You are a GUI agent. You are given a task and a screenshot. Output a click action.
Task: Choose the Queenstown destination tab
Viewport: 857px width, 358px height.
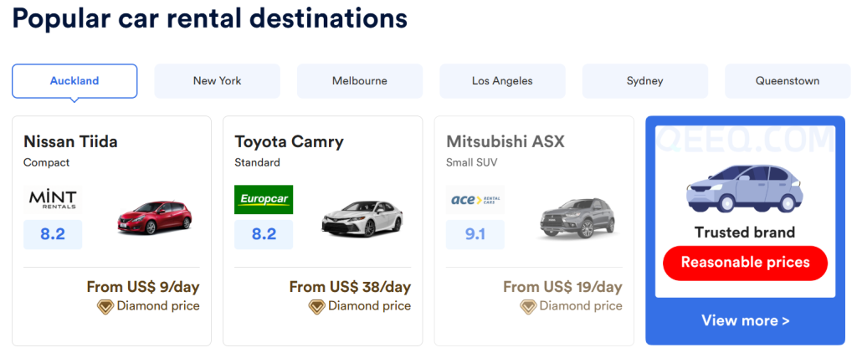(788, 81)
